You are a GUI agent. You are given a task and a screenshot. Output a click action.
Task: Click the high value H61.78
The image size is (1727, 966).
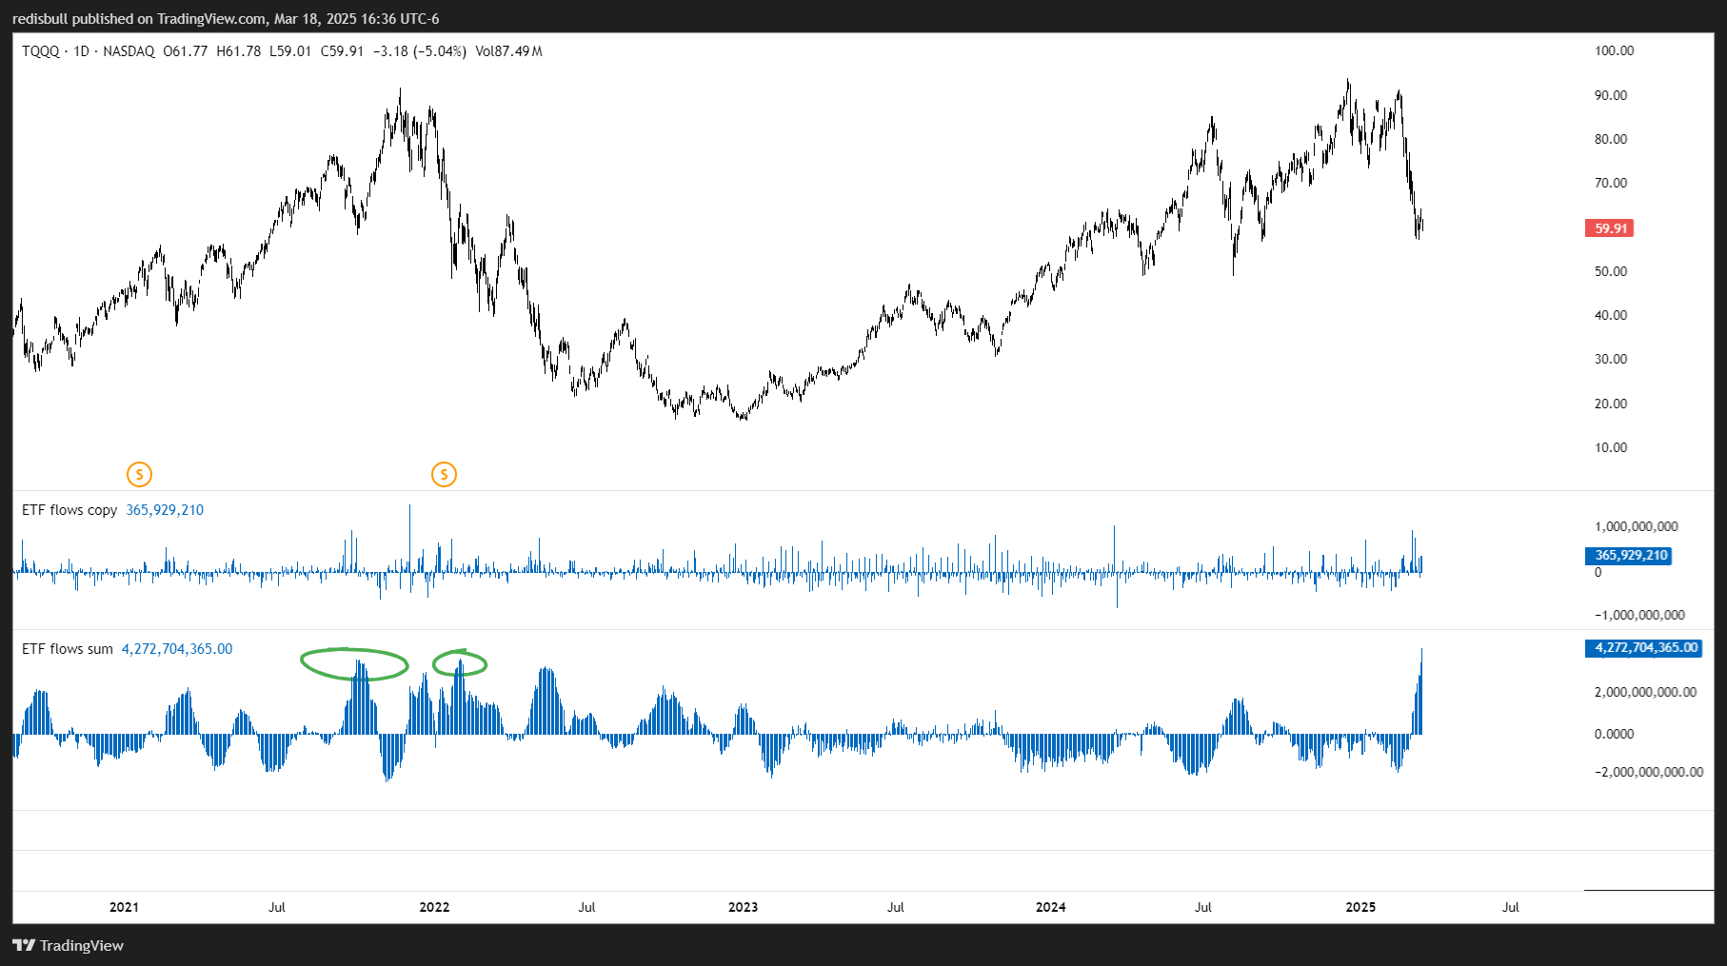(x=239, y=51)
